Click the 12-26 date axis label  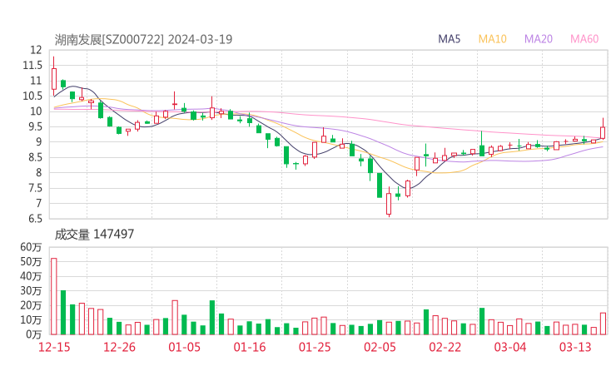[119, 347]
